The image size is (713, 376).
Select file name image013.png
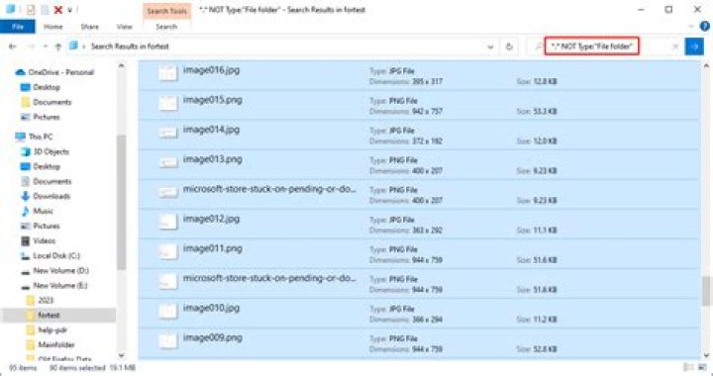tap(212, 159)
